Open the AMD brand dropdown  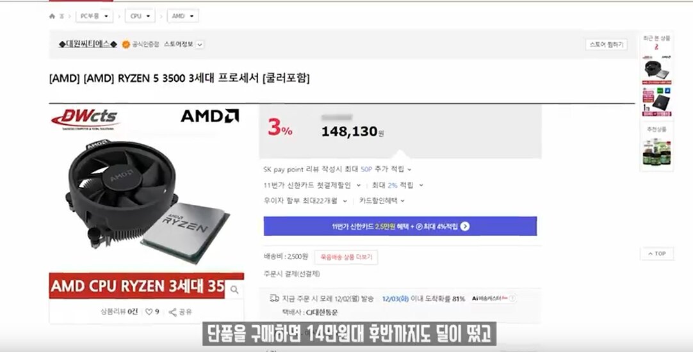[x=183, y=17]
